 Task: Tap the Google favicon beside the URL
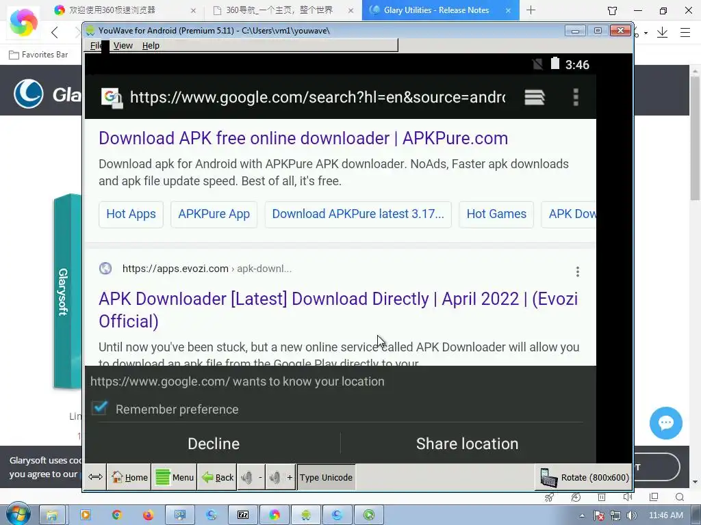[x=112, y=98]
